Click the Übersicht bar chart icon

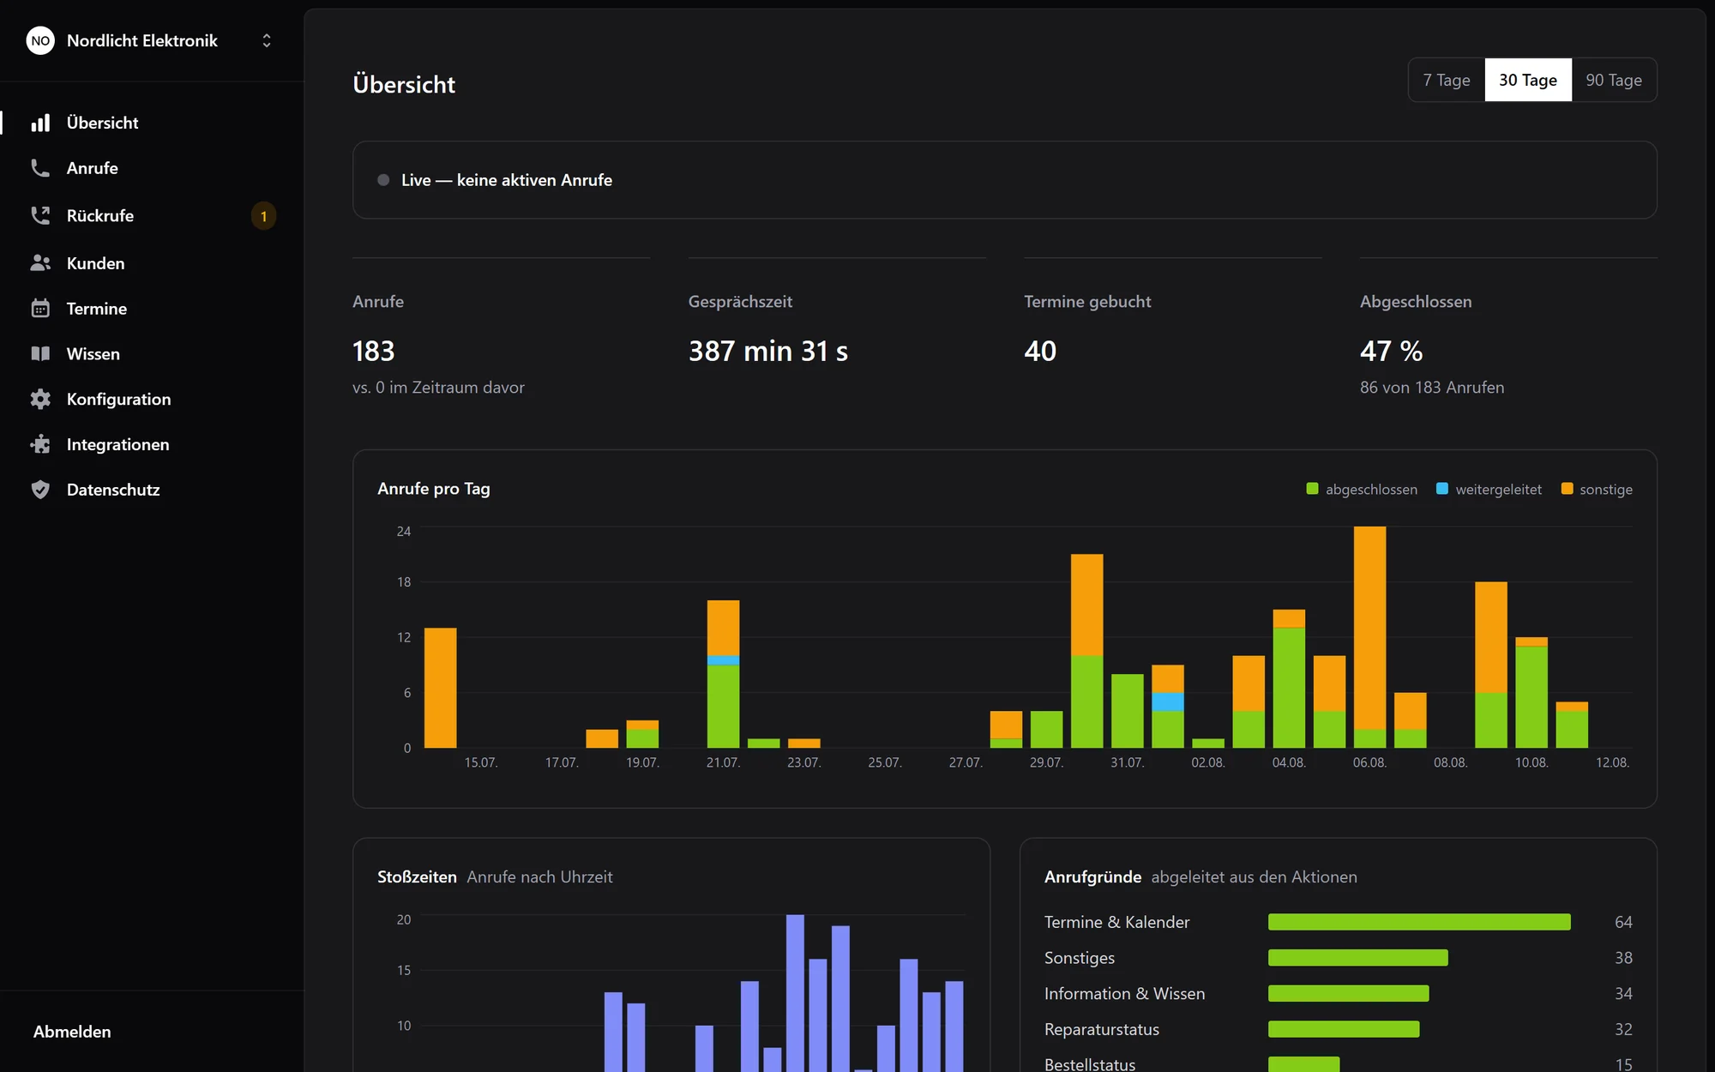coord(40,123)
